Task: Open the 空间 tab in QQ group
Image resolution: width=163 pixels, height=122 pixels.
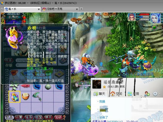Action: [x=116, y=94]
